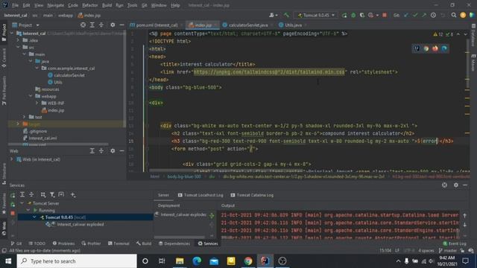
Task: Collapse the Tomcat Server node in Services
Action: (x=22, y=203)
